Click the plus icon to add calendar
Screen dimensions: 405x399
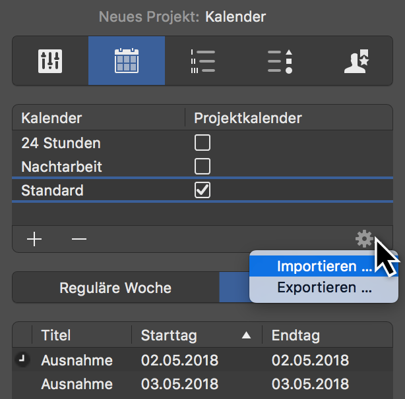[x=34, y=239]
